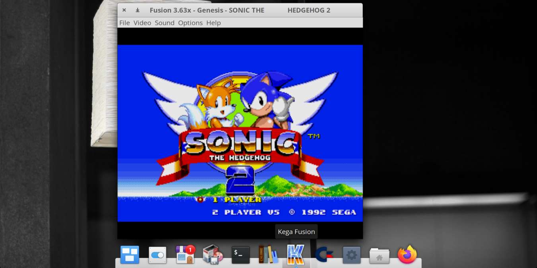Open the Multitasking View dock icon

[130, 255]
